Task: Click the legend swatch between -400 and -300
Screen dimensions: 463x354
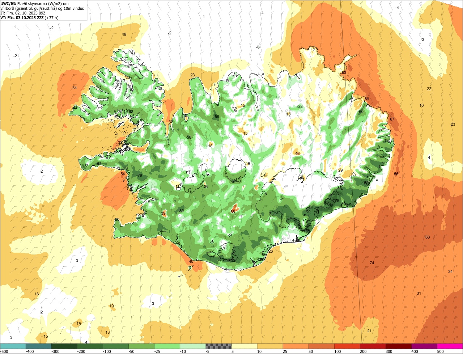Action: pos(39,346)
